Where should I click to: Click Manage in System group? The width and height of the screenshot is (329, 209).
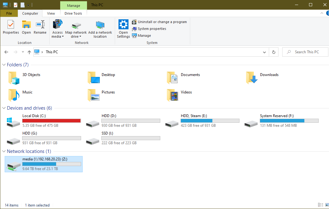pyautogui.click(x=141, y=36)
